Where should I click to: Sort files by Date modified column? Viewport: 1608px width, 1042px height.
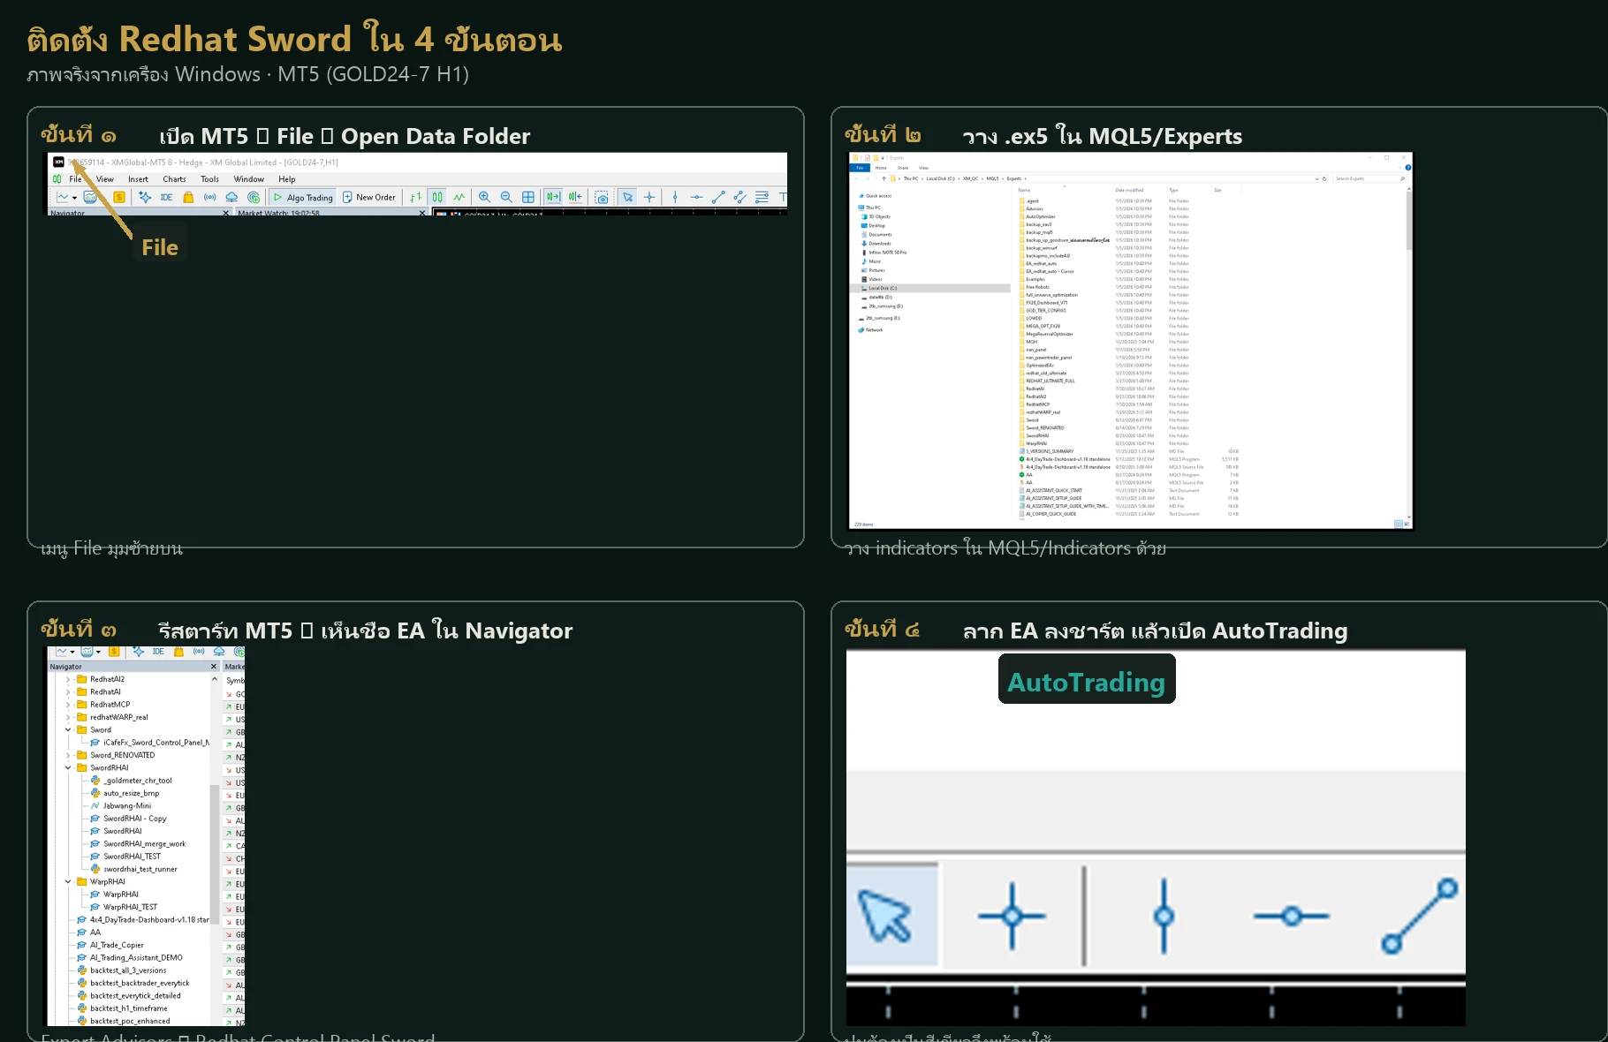(x=1129, y=190)
